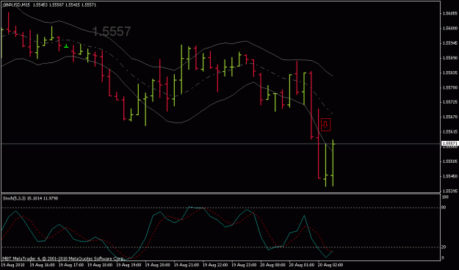Click the 1.55615 price axis label
Viewport: 459px width, 270px height.
[x=450, y=132]
